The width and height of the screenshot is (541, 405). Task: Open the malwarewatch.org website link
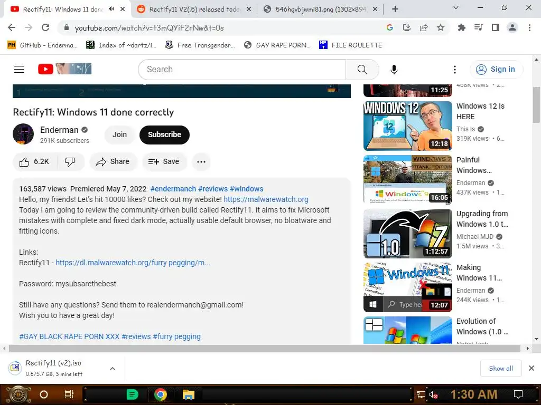point(266,199)
